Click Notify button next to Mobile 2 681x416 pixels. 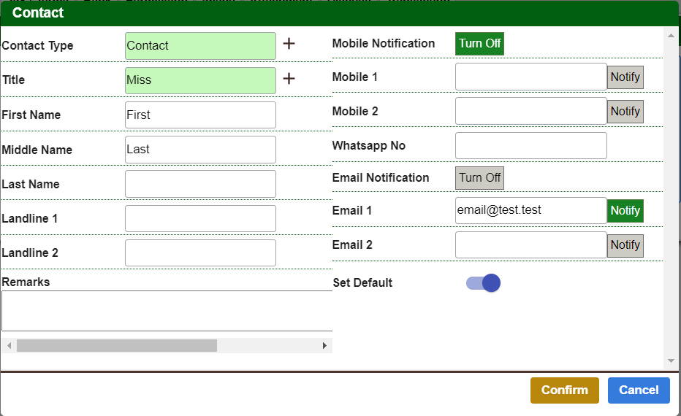tap(625, 112)
